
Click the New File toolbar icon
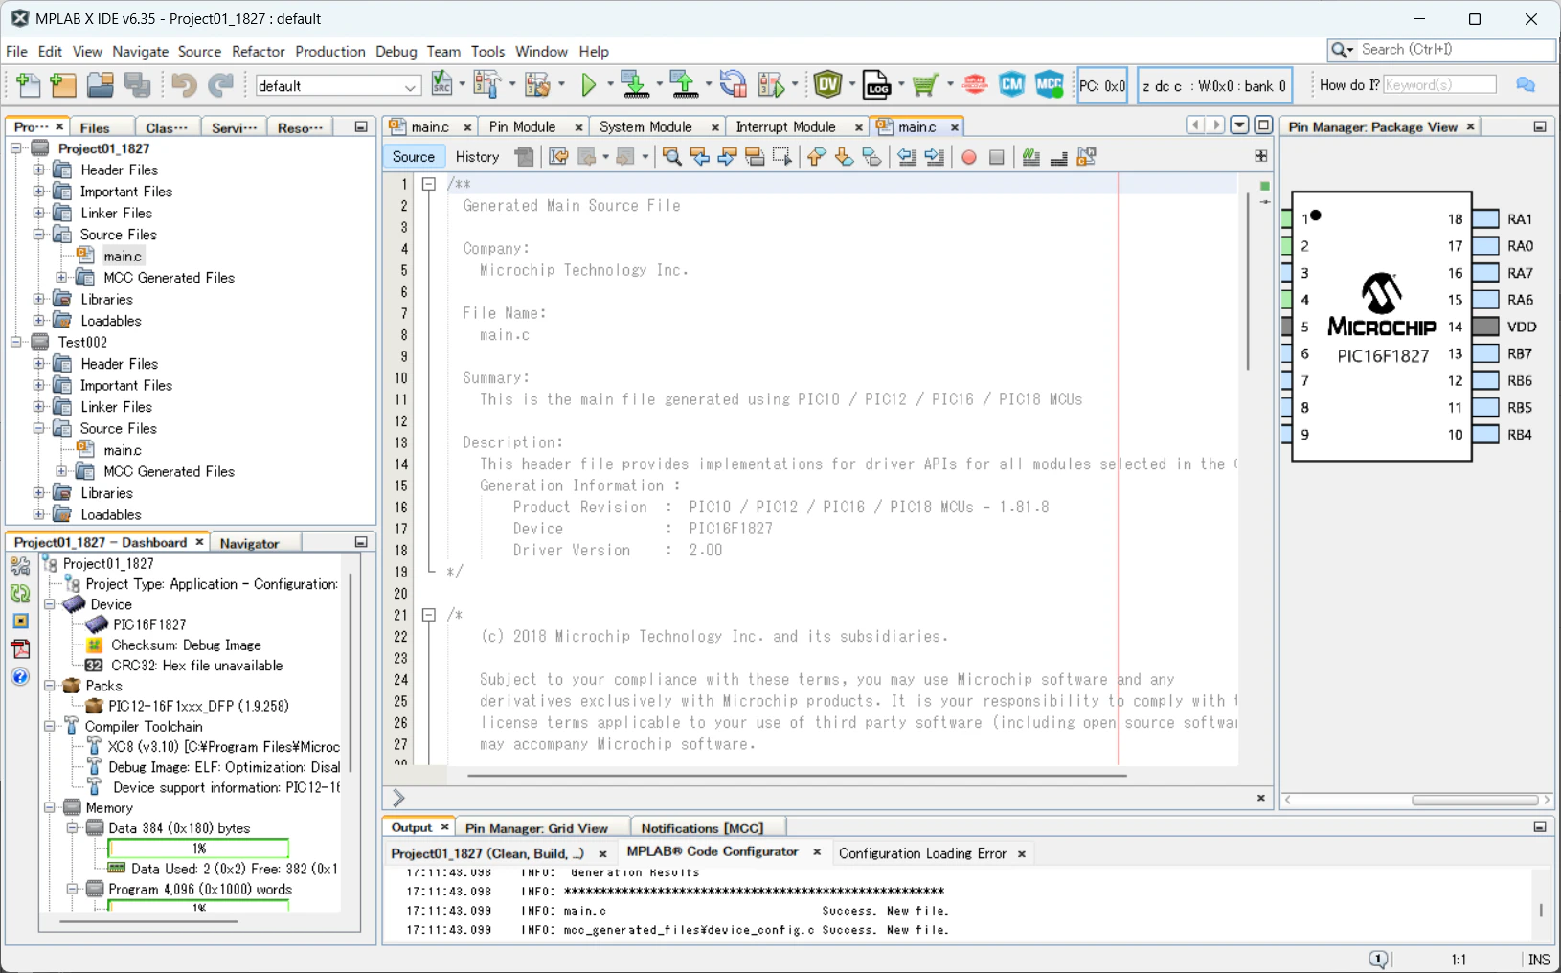29,85
